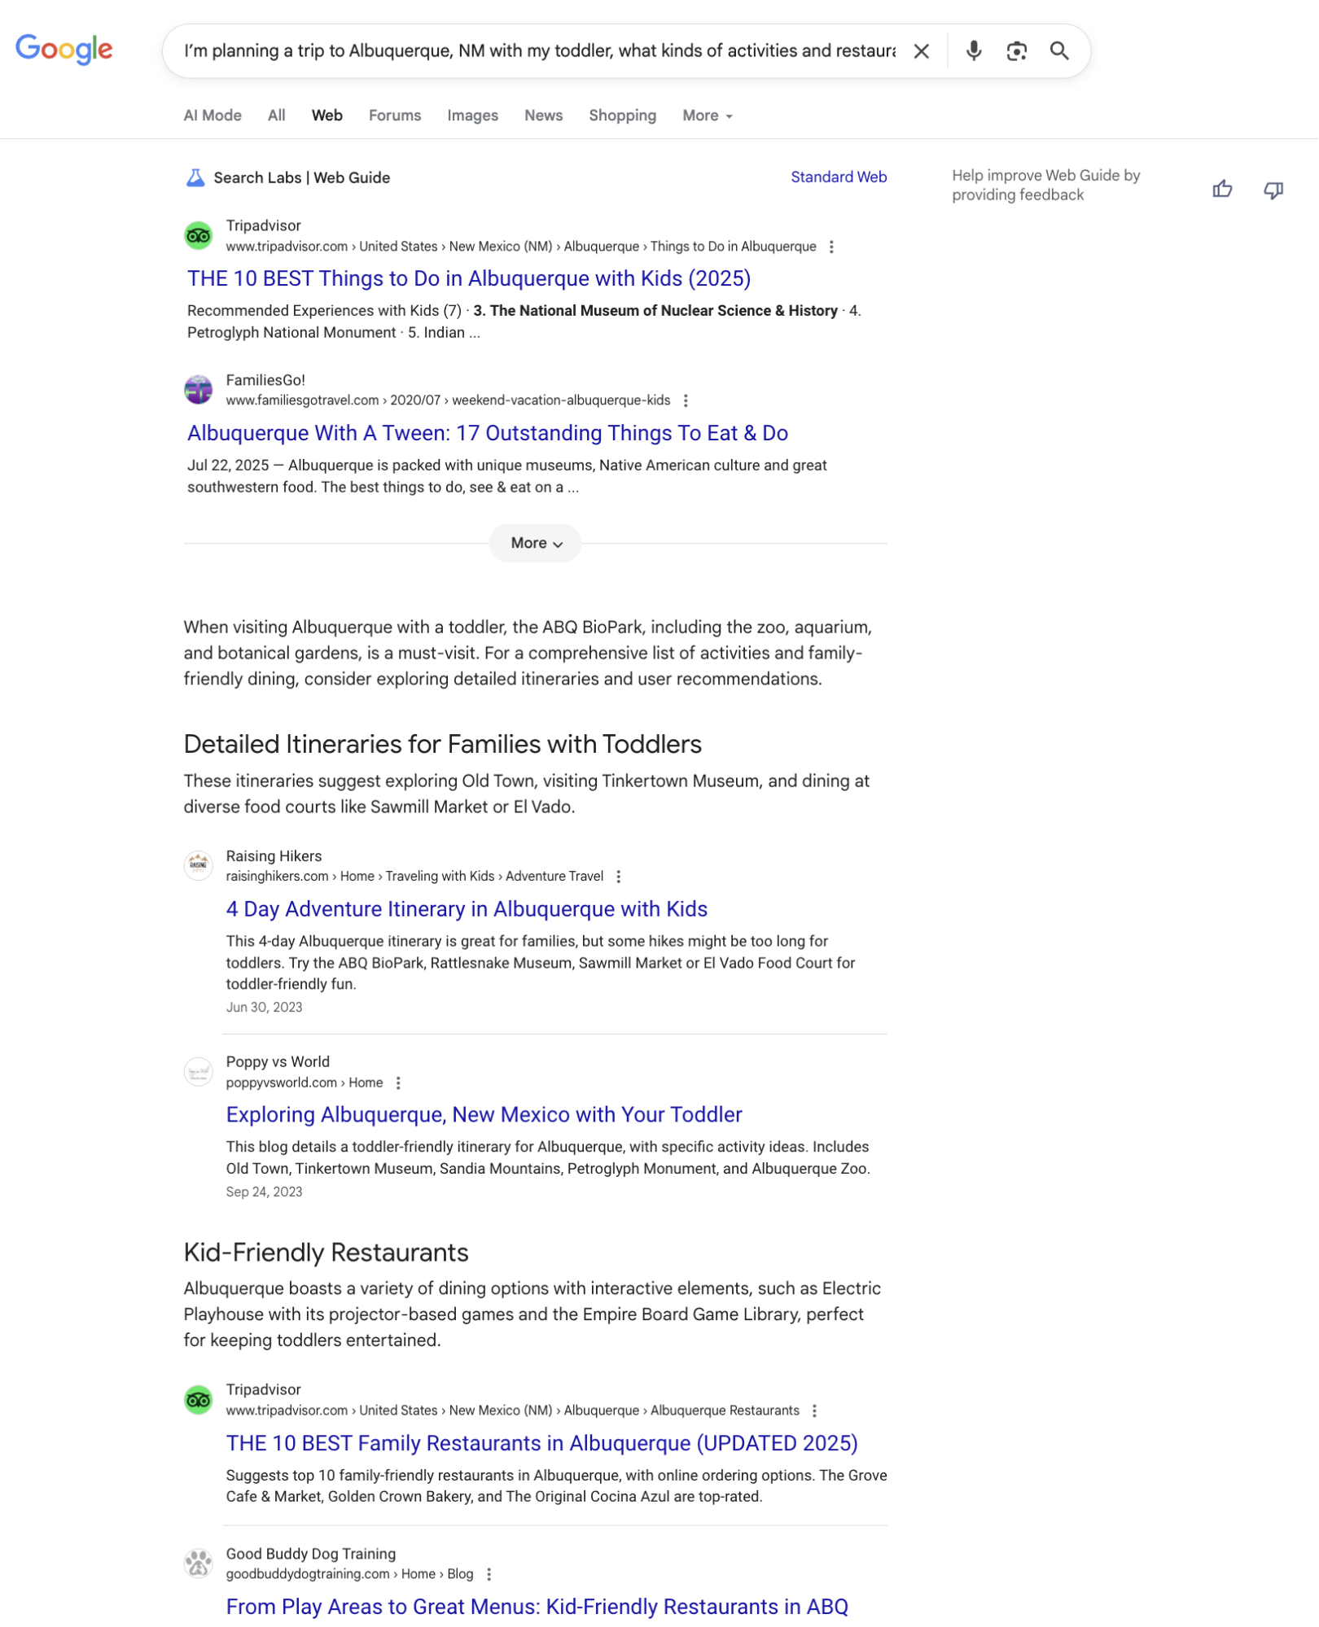Click the goodbuddydogtraining.com breadcrumb URL
The width and height of the screenshot is (1319, 1627).
pos(350,1575)
